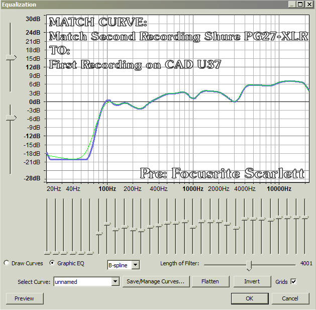Open Save/Manage Curves dialog
Image resolution: width=316 pixels, height=310 pixels.
156,281
